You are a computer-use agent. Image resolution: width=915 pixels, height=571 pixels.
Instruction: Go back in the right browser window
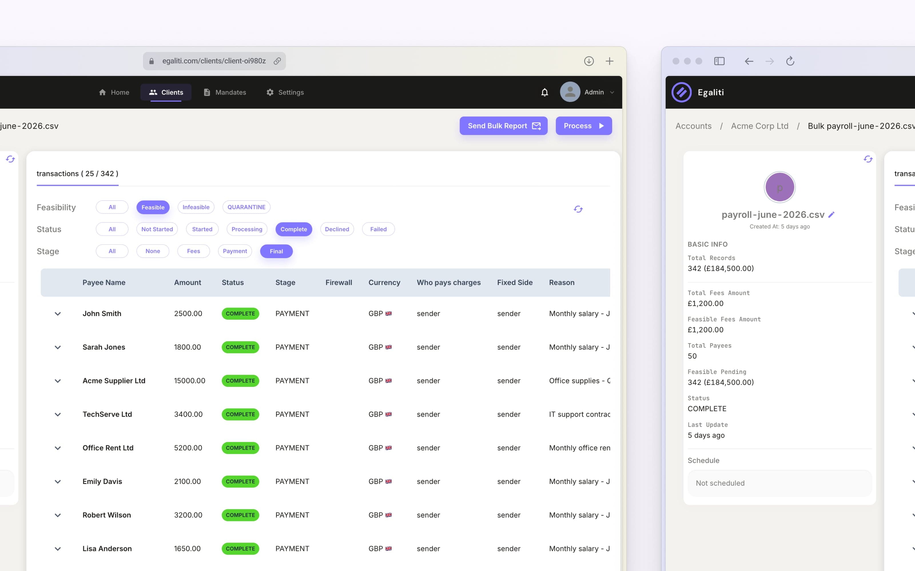(749, 61)
